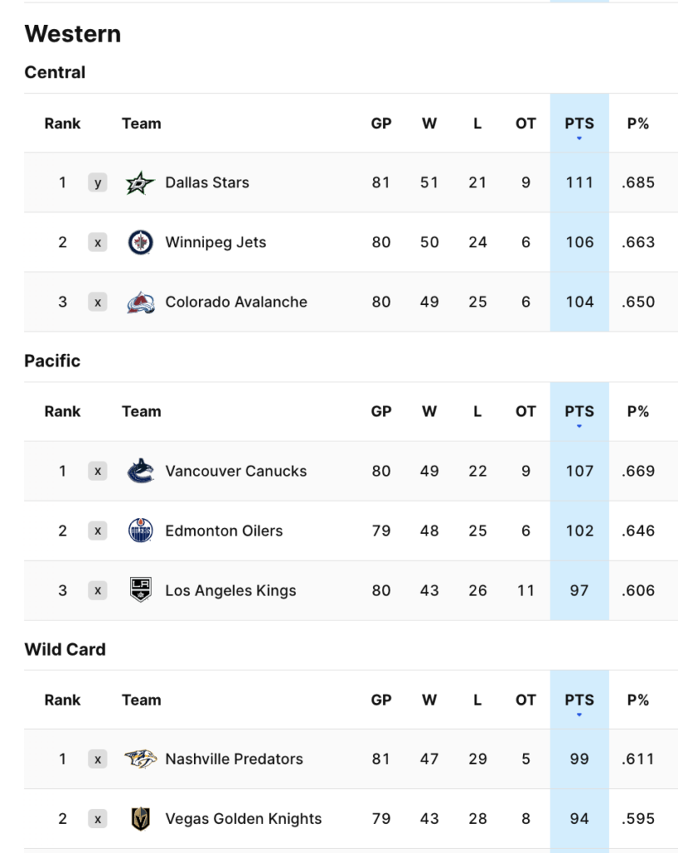Open the Nashville Predators team link

click(x=234, y=759)
